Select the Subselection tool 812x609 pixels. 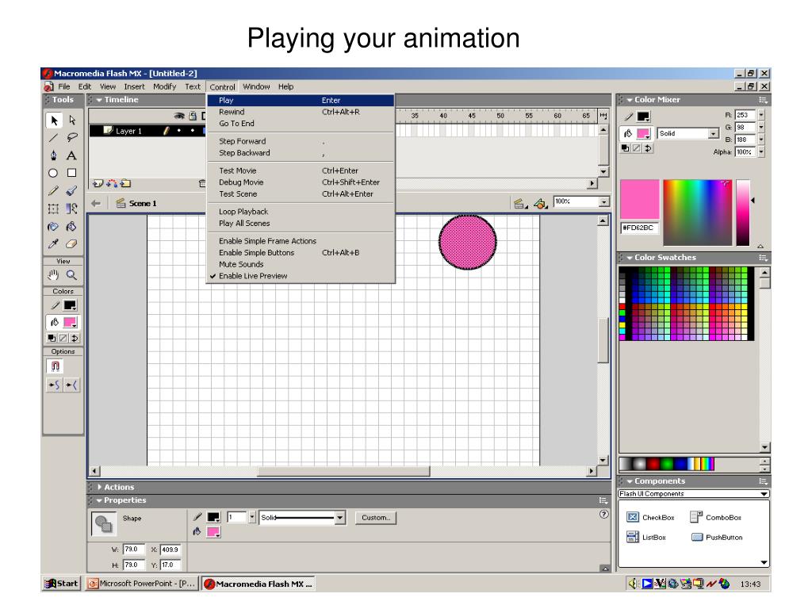coord(72,121)
